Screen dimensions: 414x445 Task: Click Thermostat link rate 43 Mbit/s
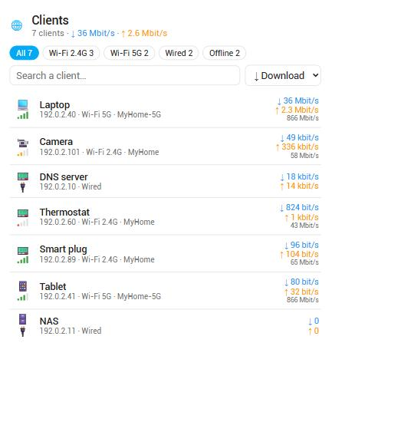pyautogui.click(x=304, y=226)
